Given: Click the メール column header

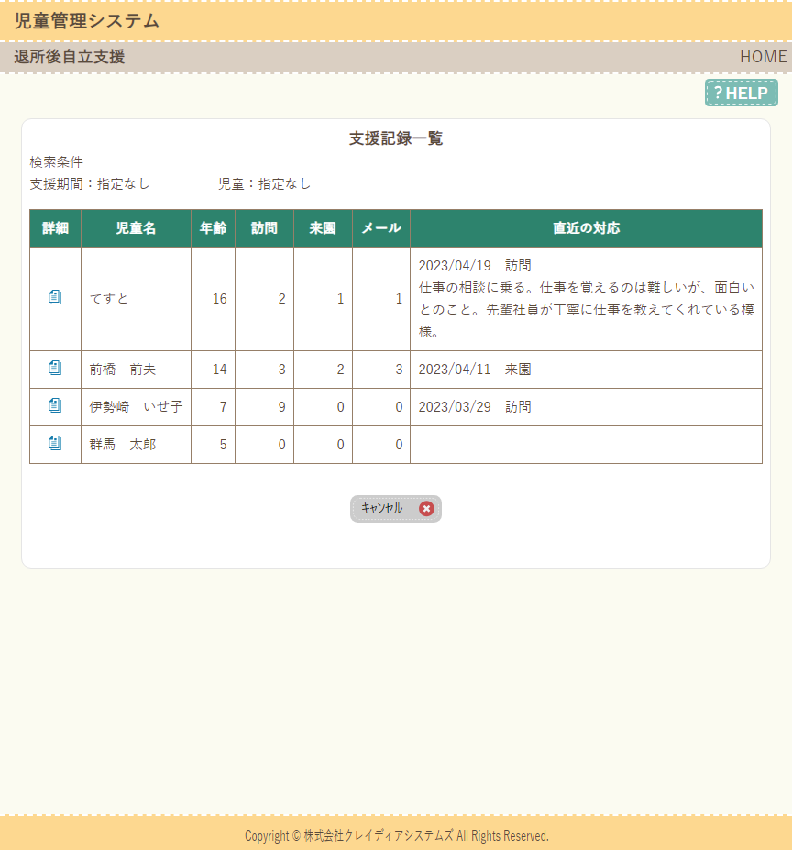Looking at the screenshot, I should (x=380, y=228).
